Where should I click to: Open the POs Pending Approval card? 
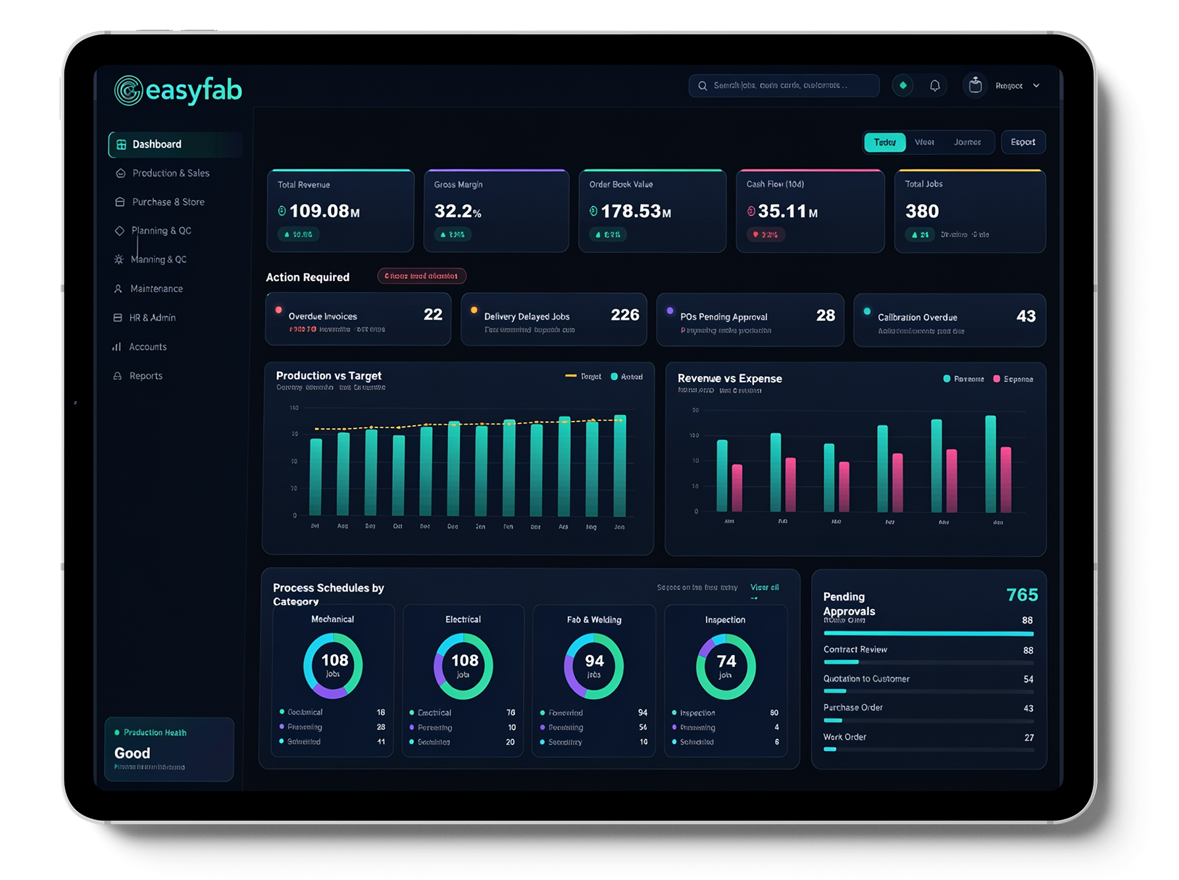pos(750,320)
